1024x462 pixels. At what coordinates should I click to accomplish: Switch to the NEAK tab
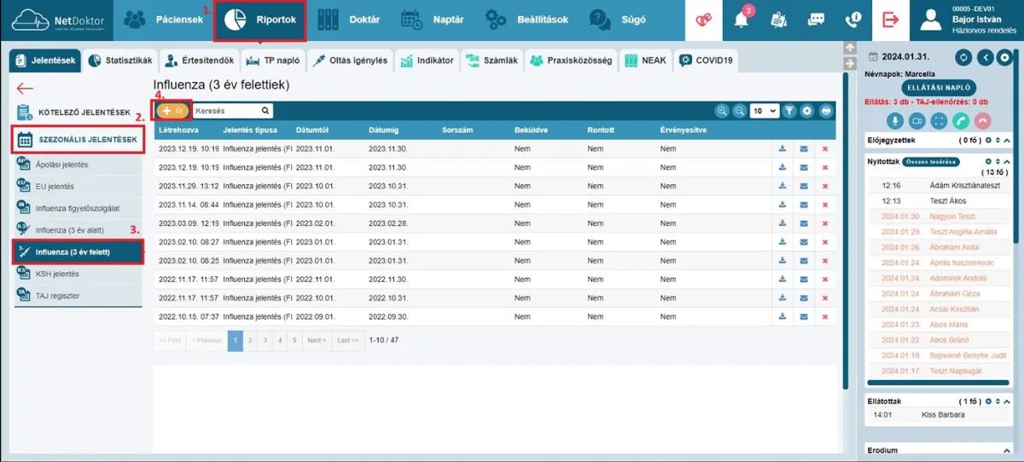coord(645,61)
